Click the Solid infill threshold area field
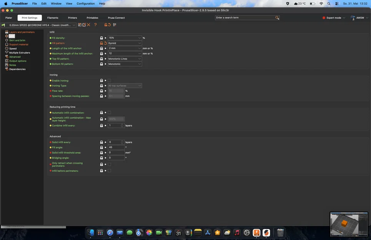This screenshot has width=371, height=240. [x=116, y=152]
